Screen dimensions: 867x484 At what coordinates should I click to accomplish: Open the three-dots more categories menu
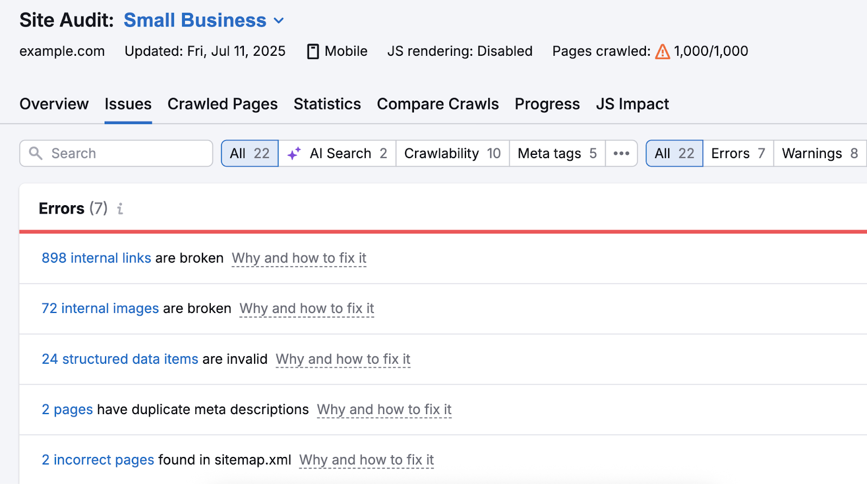point(621,153)
